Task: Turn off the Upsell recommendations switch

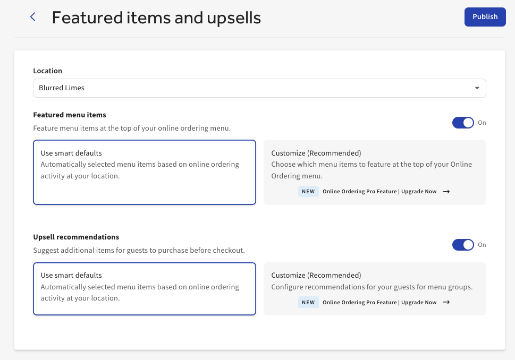Action: 463,245
